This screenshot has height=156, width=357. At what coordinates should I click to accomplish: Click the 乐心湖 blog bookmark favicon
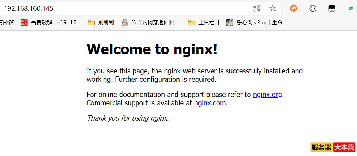point(229,23)
